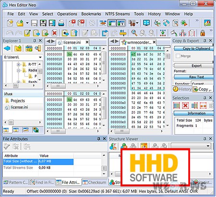
Task: Click the two orange dots selection icon
Action: point(203,105)
